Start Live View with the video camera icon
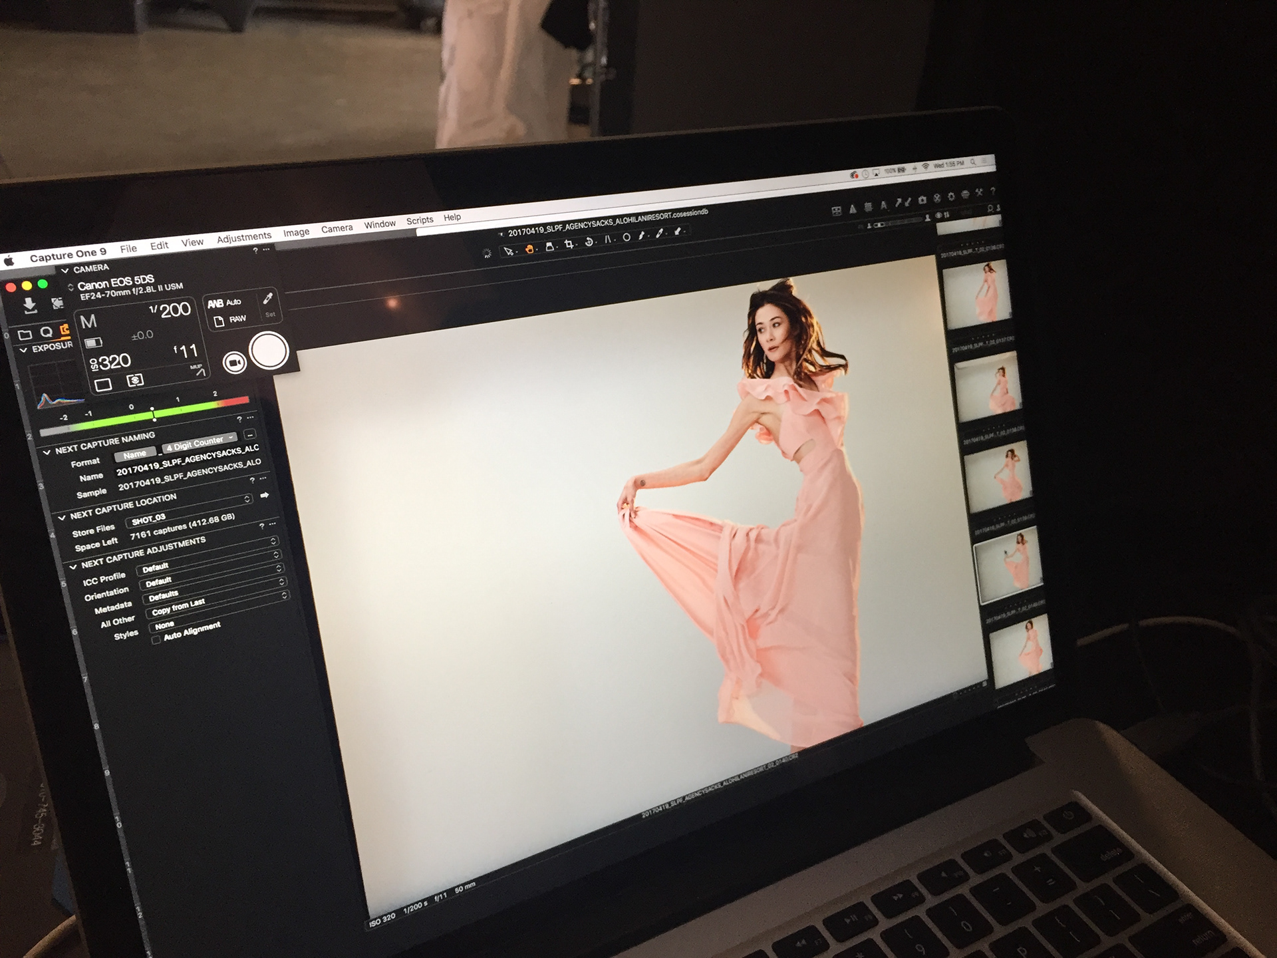The height and width of the screenshot is (958, 1277). (234, 363)
